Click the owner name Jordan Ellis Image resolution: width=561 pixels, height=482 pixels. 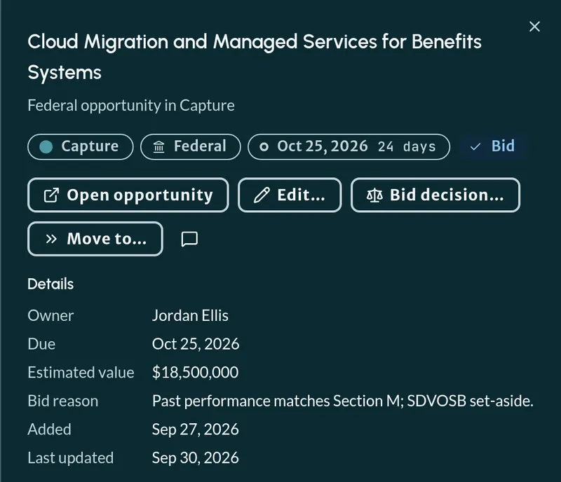(x=190, y=315)
